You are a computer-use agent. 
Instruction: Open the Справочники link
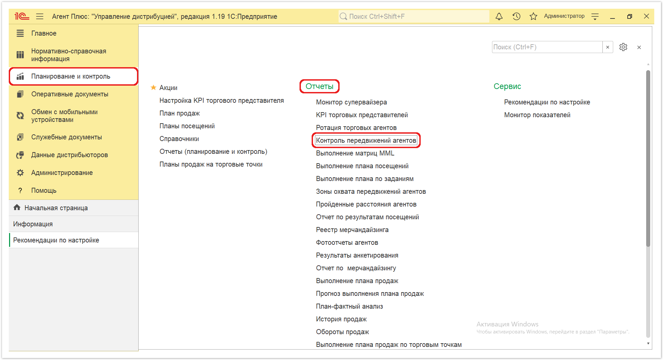pos(179,139)
